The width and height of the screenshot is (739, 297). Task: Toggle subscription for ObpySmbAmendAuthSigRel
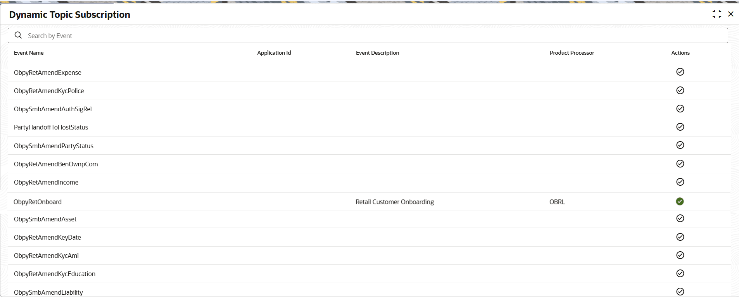coord(680,109)
